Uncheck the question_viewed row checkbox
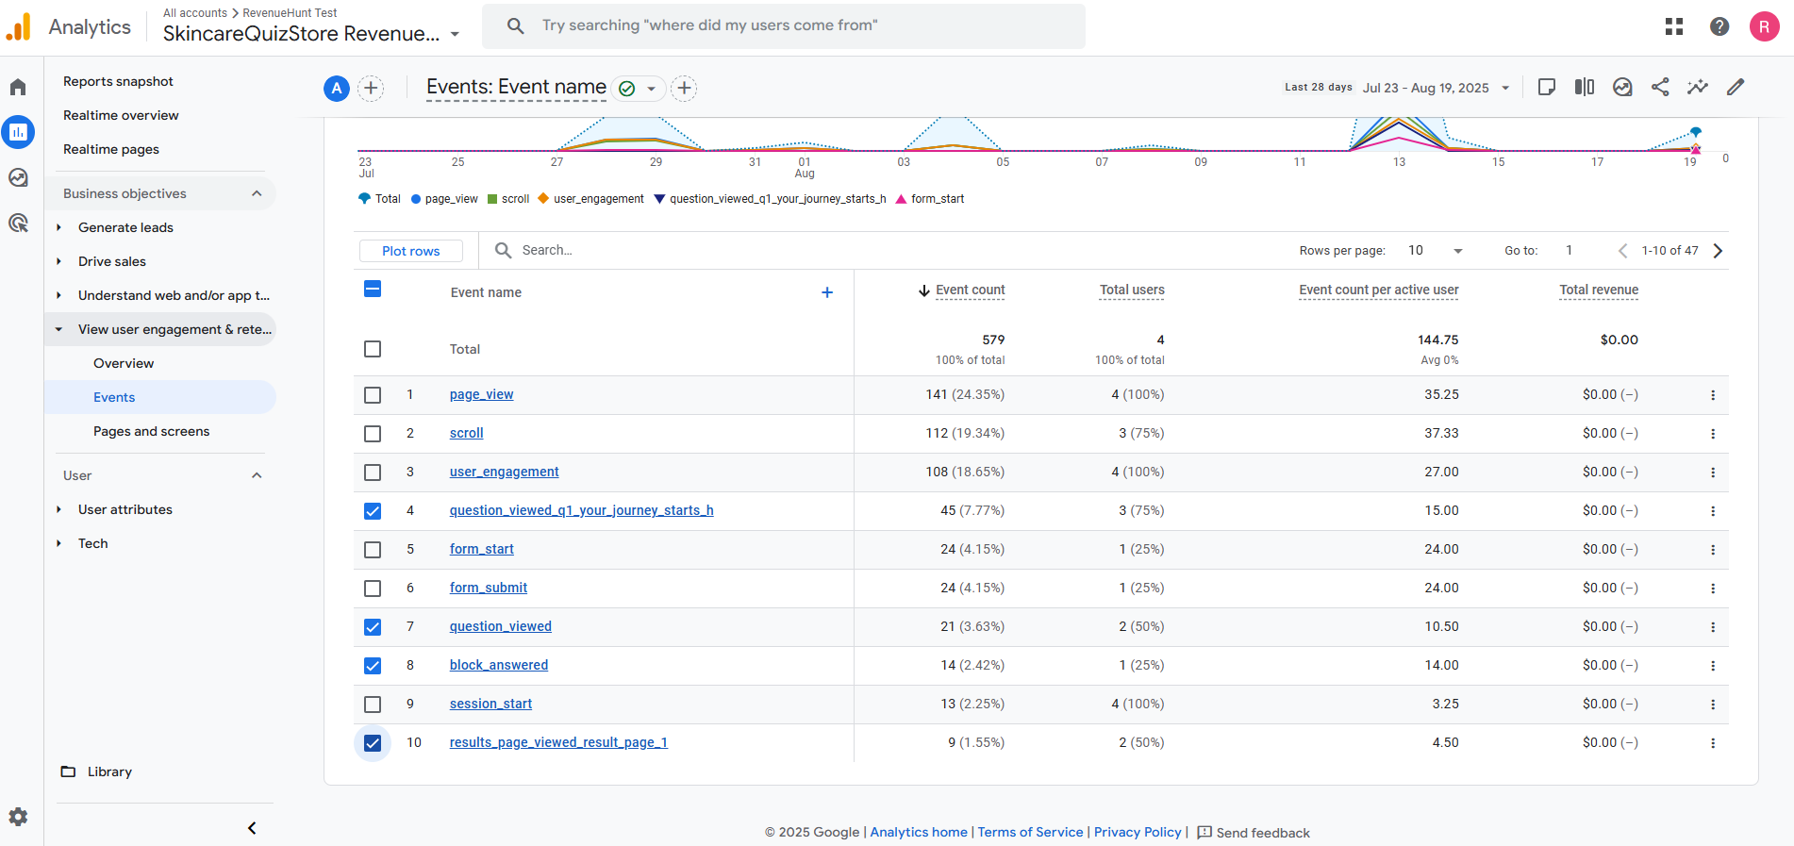Viewport: 1794px width, 846px height. (x=373, y=627)
